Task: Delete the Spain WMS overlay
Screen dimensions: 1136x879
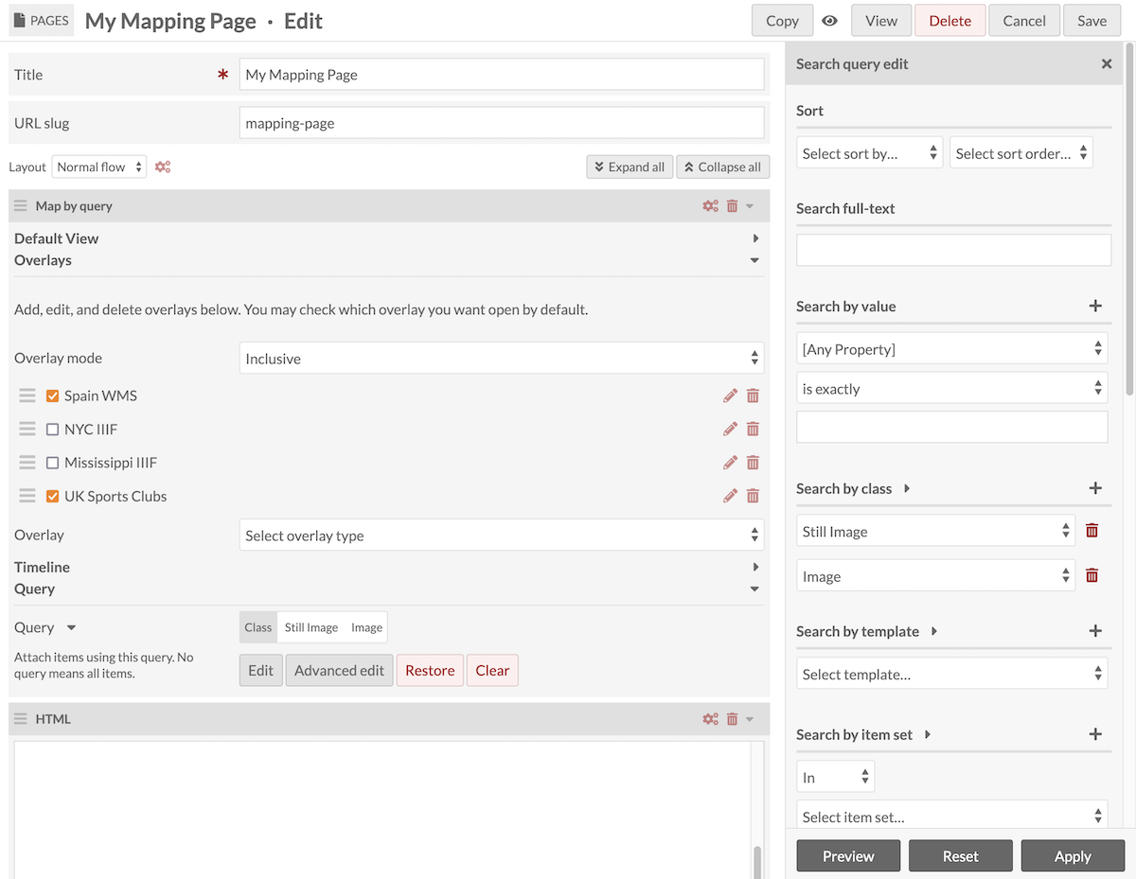Action: (x=753, y=396)
